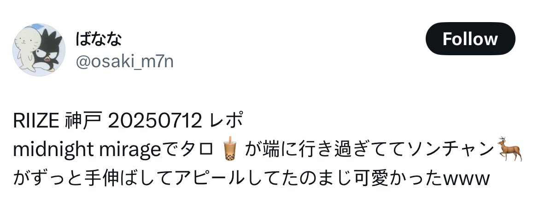Click the name ソンチャン in the tweet
This screenshot has width=539, height=209.
click(x=451, y=150)
